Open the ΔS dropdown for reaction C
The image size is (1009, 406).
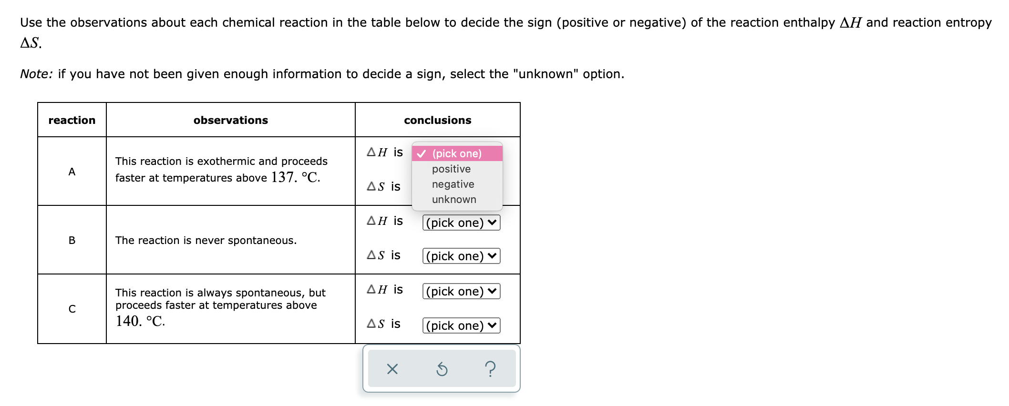(x=460, y=325)
